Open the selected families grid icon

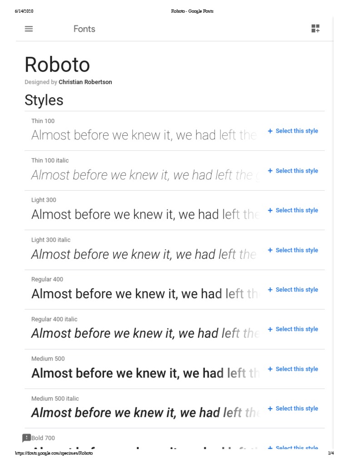[315, 29]
